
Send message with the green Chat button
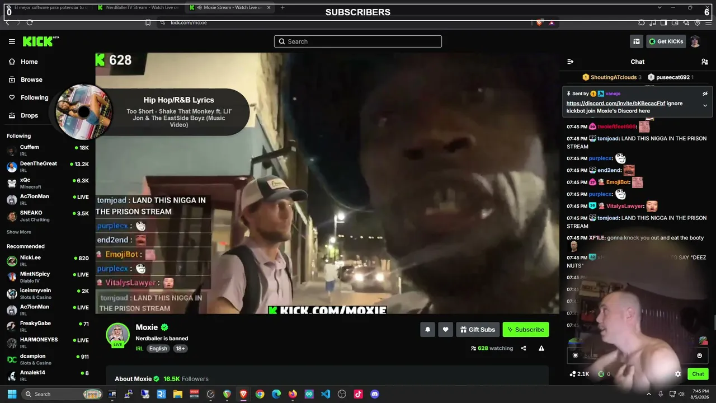click(x=698, y=374)
